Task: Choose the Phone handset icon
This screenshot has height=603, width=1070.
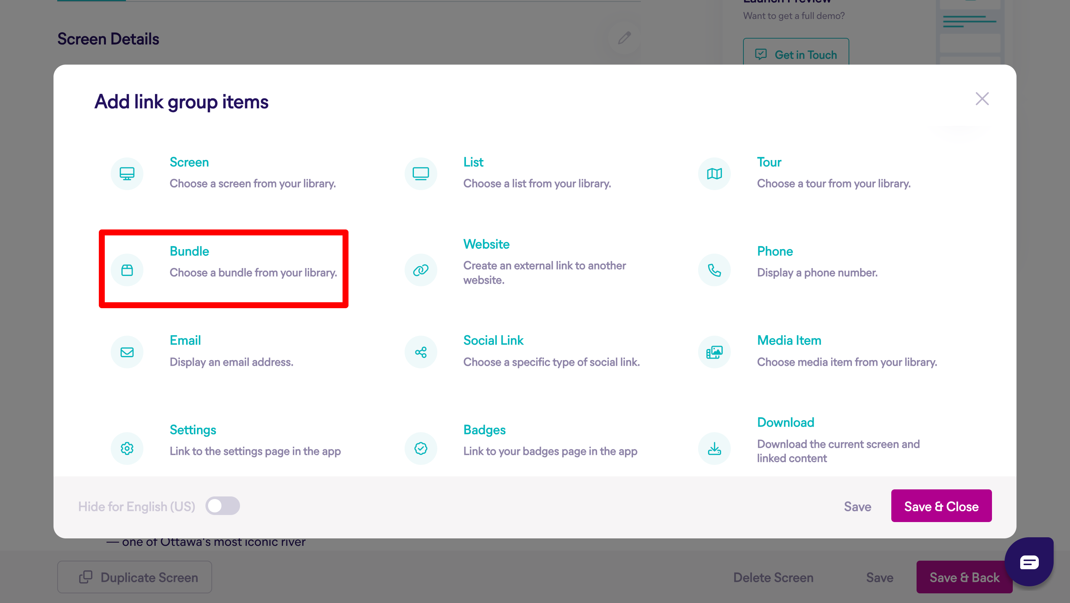Action: [714, 270]
